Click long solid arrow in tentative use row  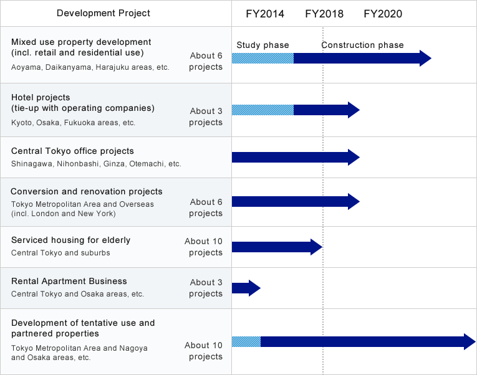[x=368, y=342]
